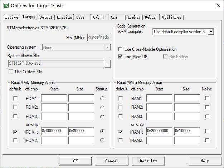
Task: Click the RAM1 Size field
Action: click(x=187, y=98)
